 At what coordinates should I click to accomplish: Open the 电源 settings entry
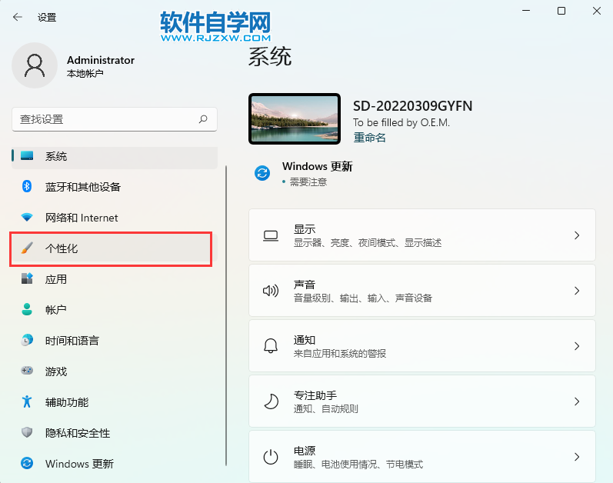(x=421, y=457)
